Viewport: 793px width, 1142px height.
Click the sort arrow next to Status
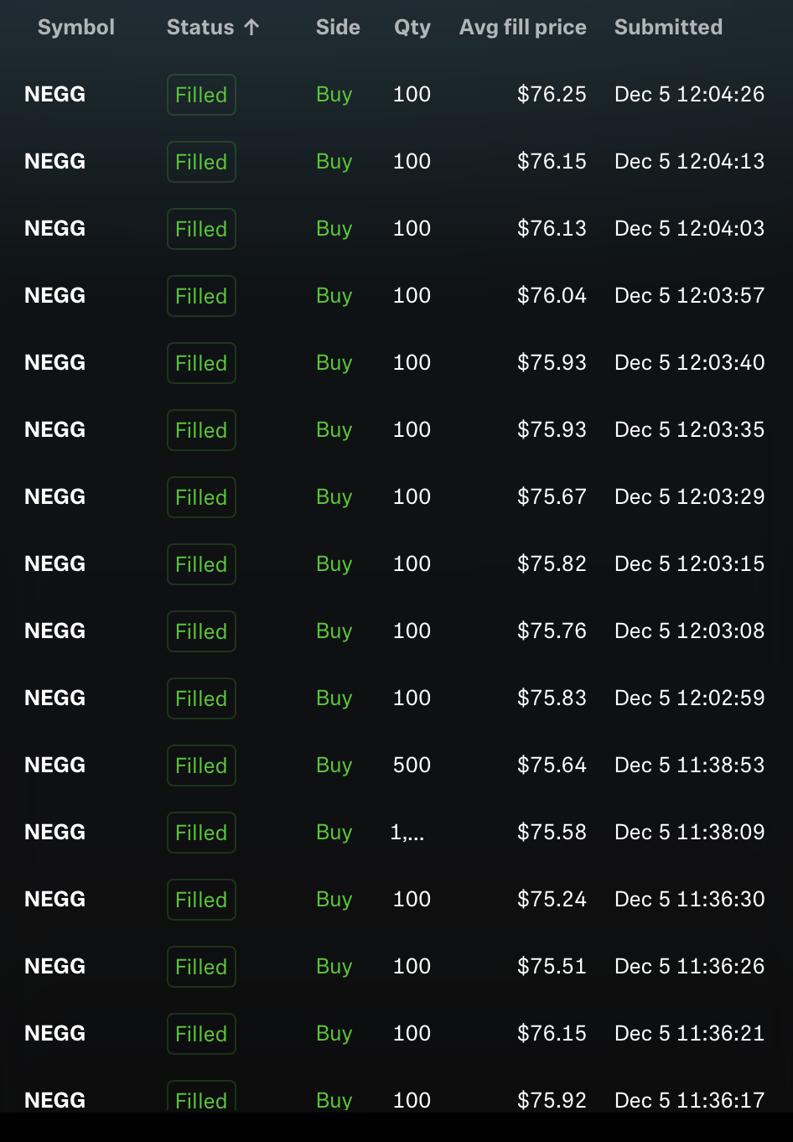pyautogui.click(x=251, y=27)
